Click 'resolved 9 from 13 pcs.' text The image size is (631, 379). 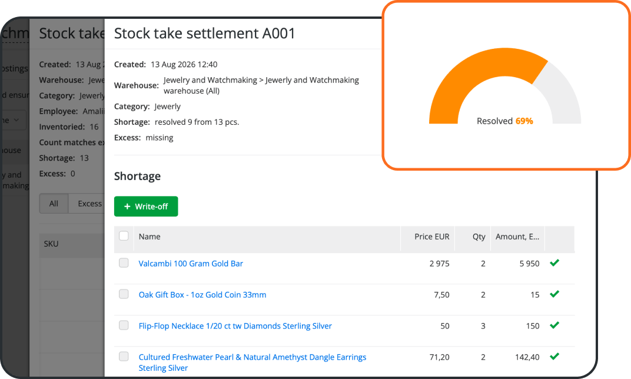pyautogui.click(x=197, y=122)
